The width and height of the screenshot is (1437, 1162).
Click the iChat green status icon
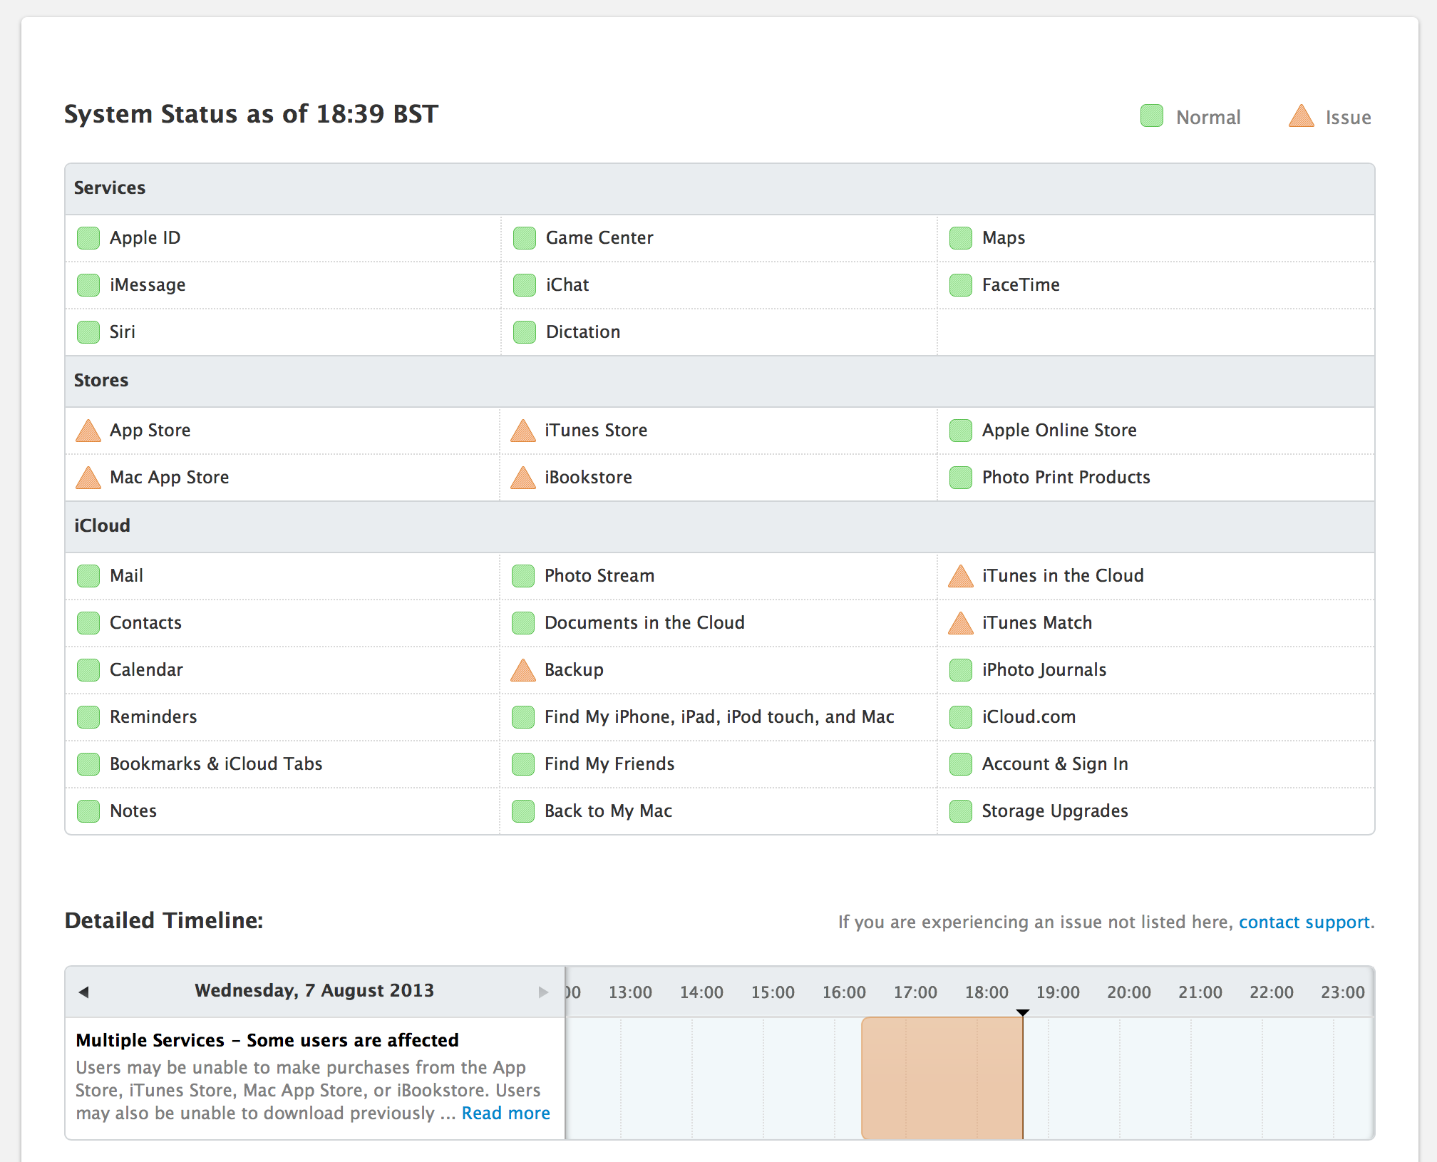click(525, 285)
